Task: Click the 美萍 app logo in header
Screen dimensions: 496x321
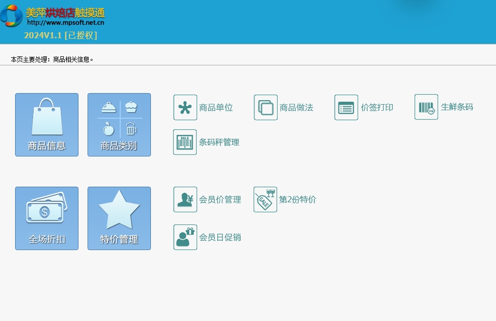Action: [x=11, y=15]
